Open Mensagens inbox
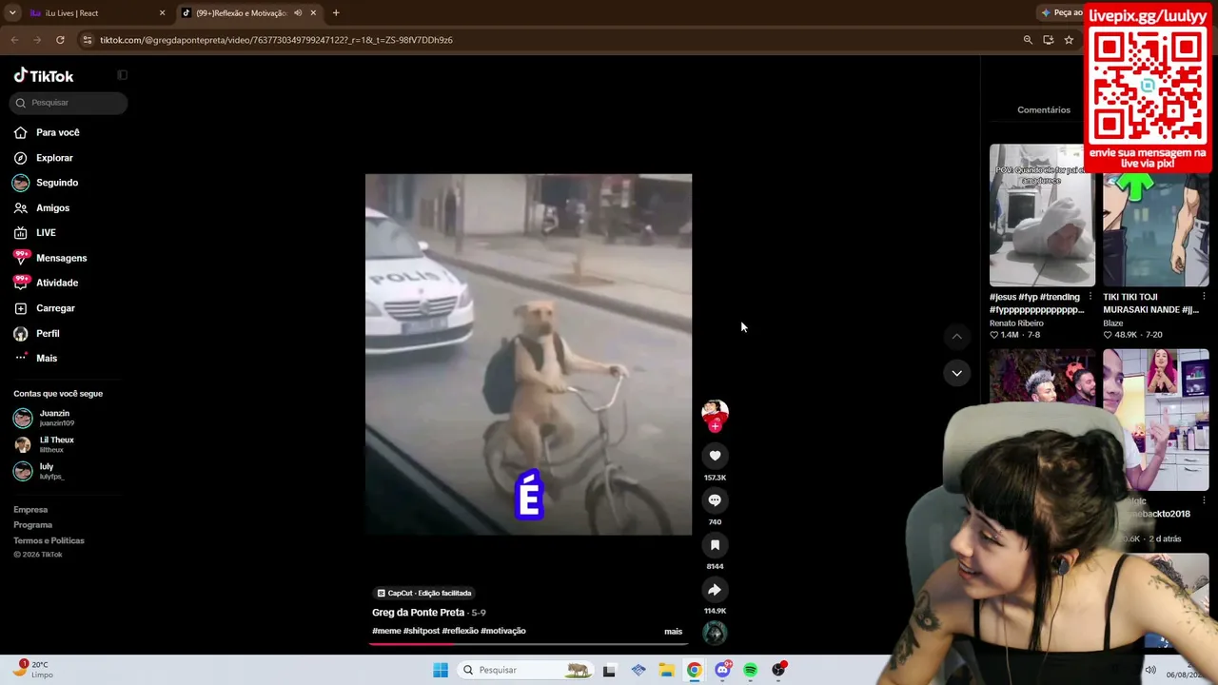The width and height of the screenshot is (1218, 685). 50,258
